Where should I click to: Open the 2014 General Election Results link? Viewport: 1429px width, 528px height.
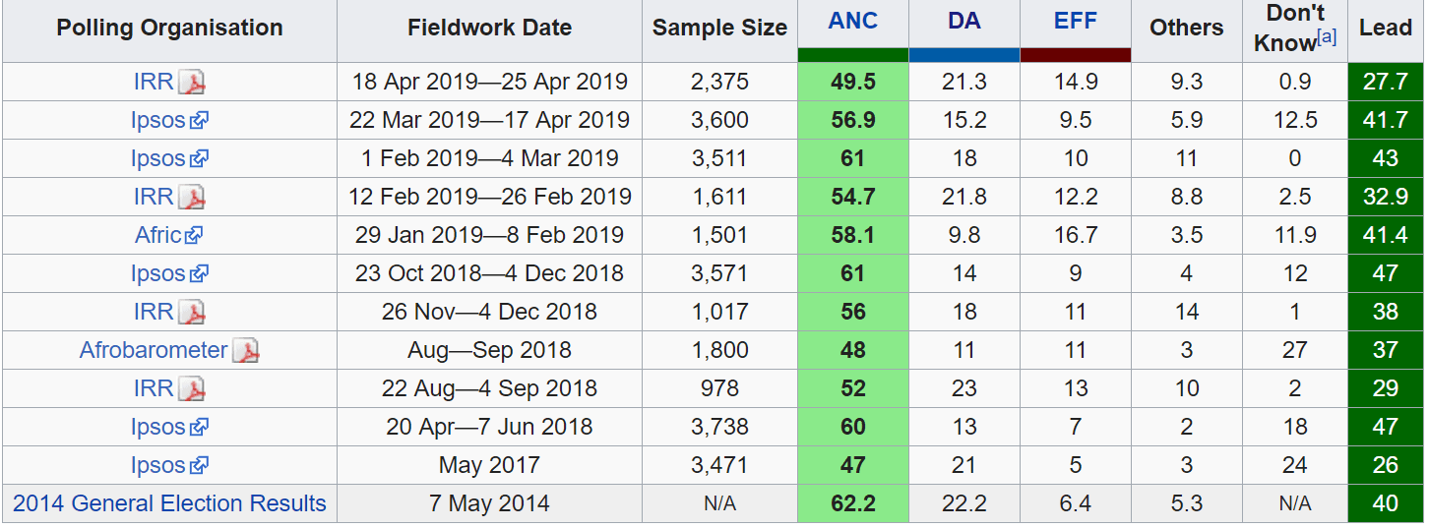point(169,503)
